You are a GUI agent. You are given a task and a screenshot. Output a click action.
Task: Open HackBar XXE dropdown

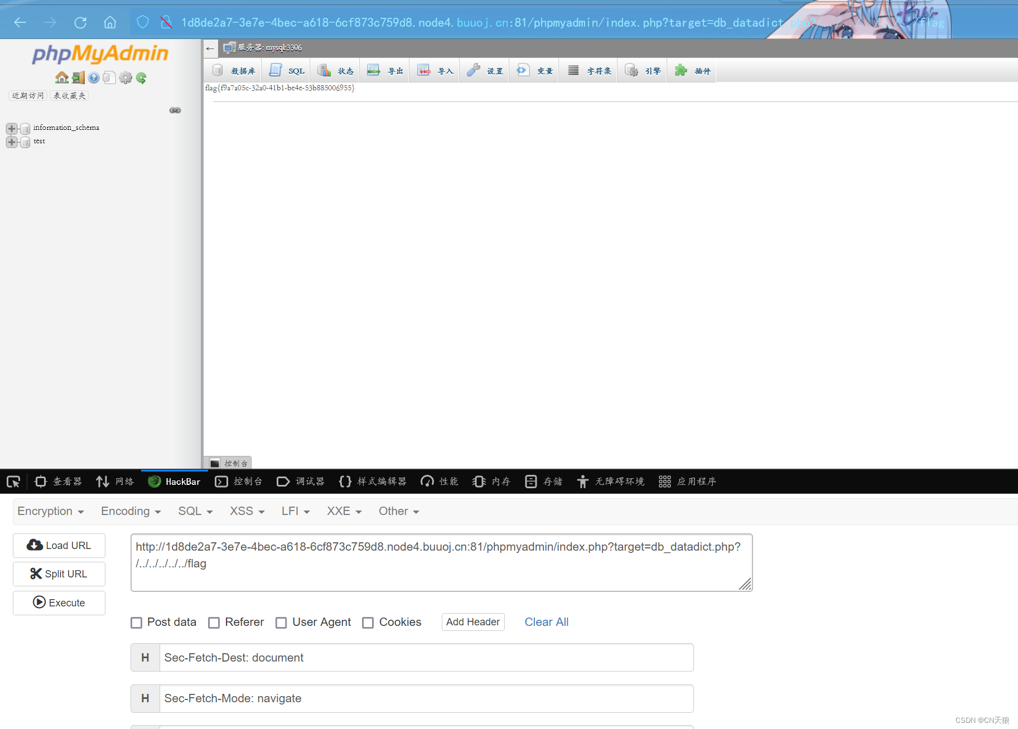pyautogui.click(x=344, y=511)
